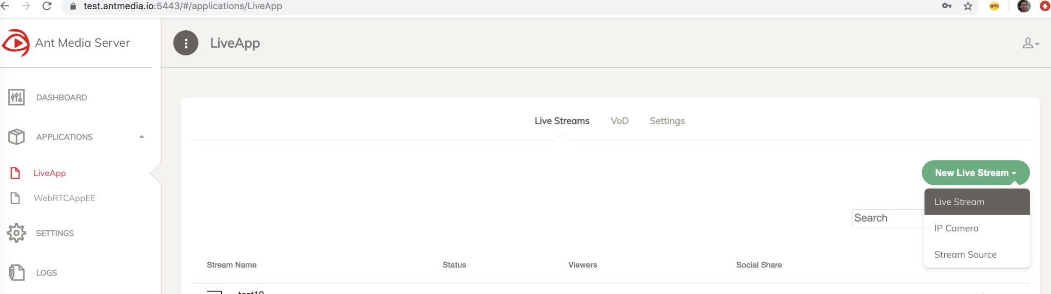Open the Dashboard sliders icon
1051x294 pixels.
[x=16, y=97]
